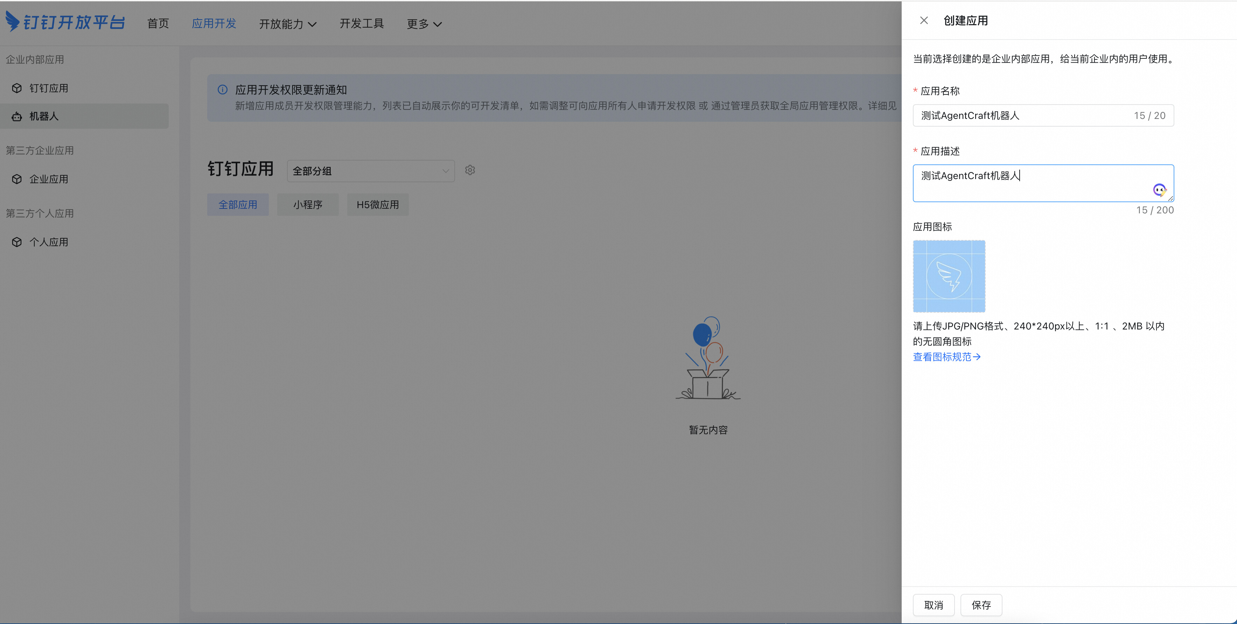1237x624 pixels.
Task: Click the empty-state balloon box illustration
Action: pos(708,357)
